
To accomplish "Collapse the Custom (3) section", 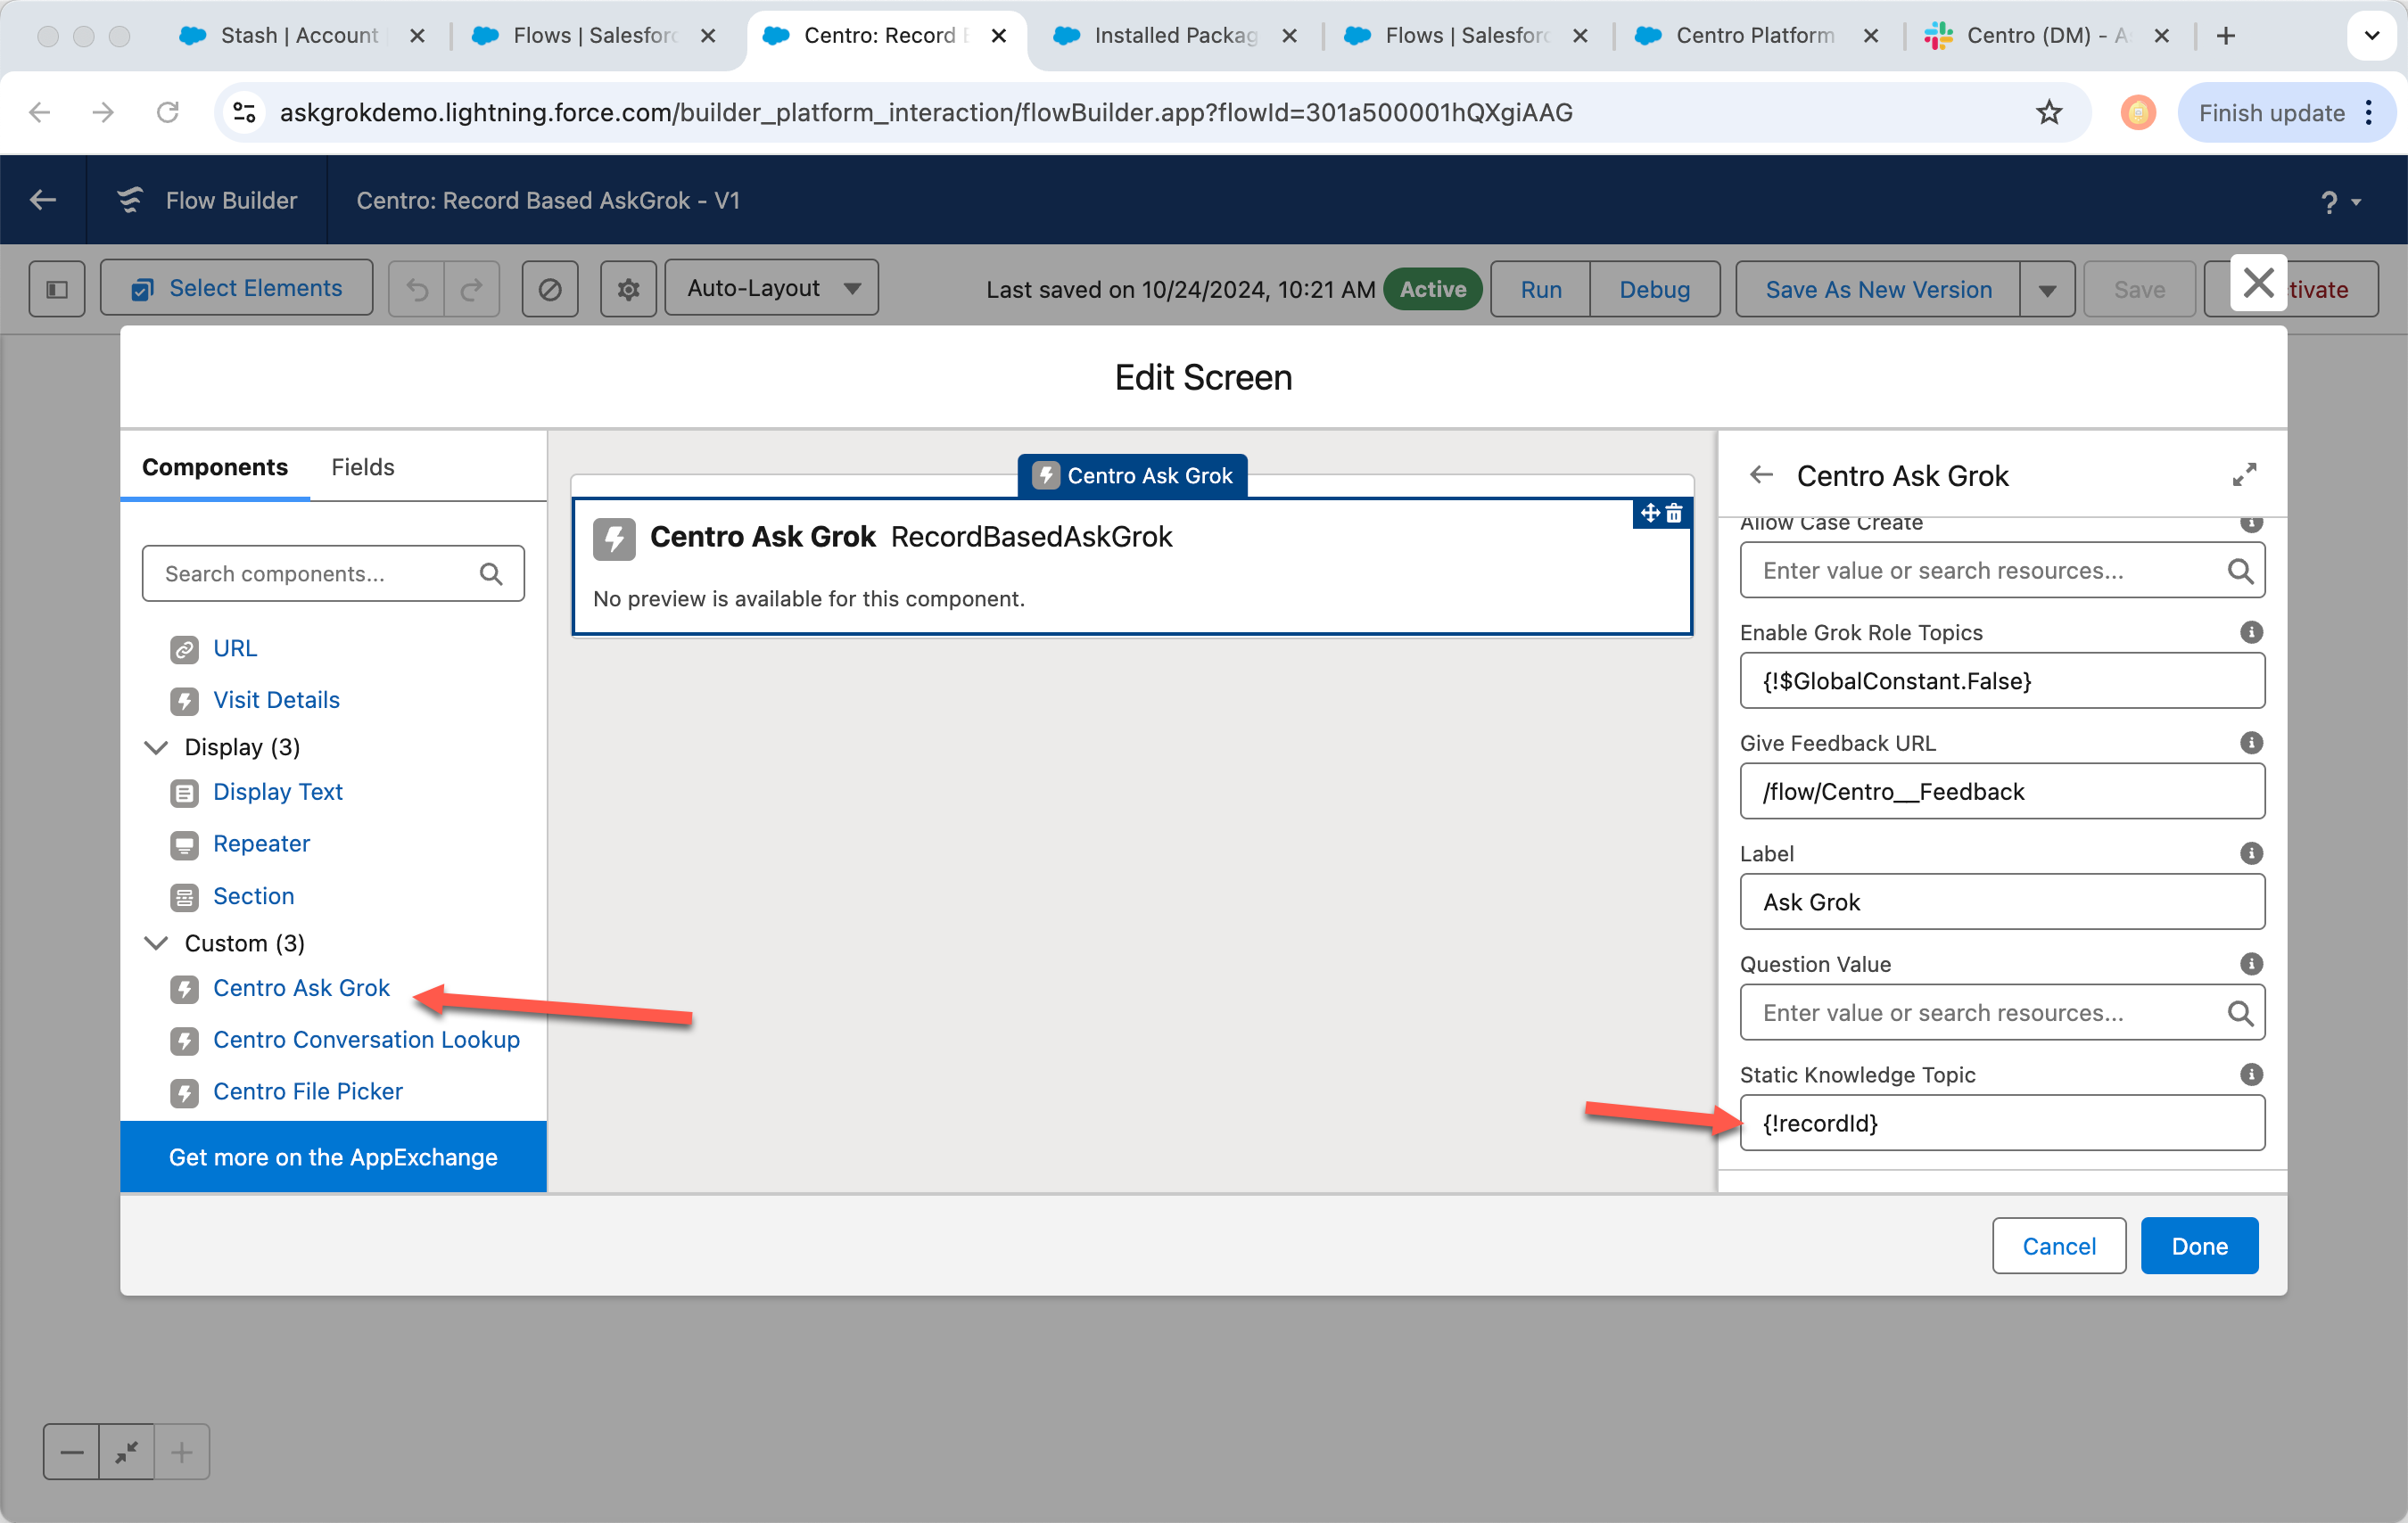I will click(156, 943).
